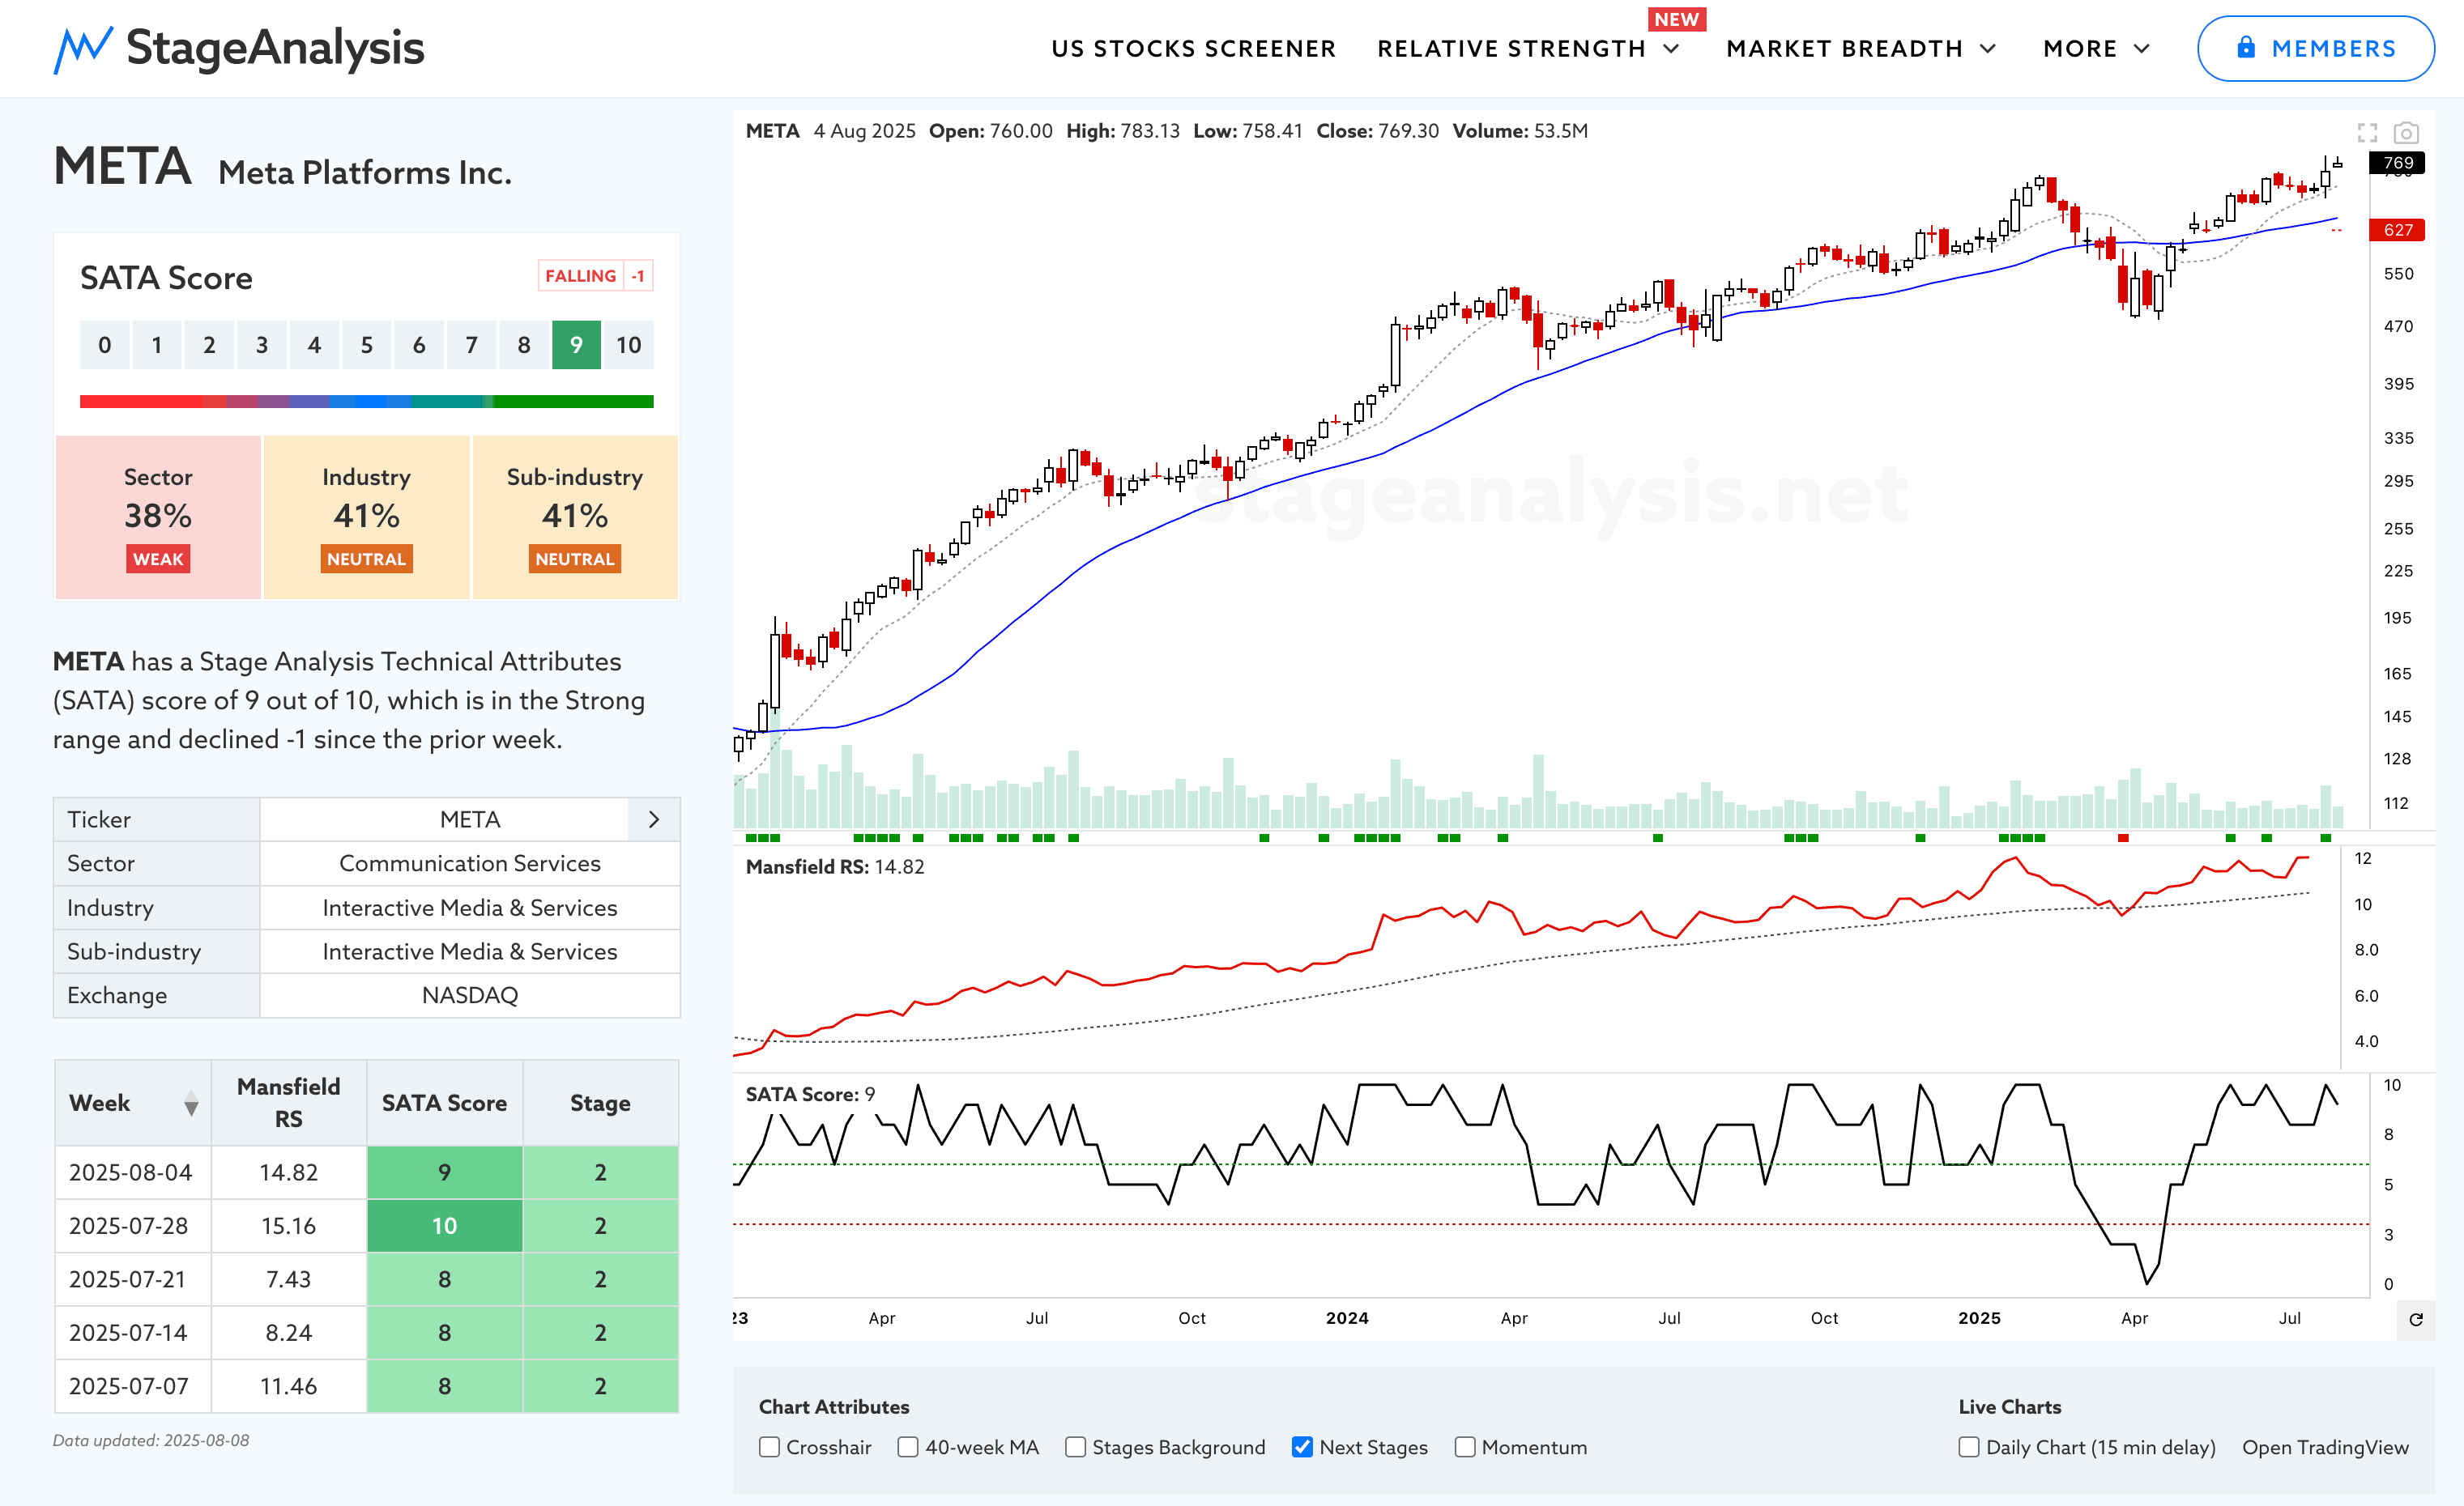This screenshot has height=1506, width=2464.
Task: Uncheck the Next Stages checkbox
Action: click(1302, 1447)
